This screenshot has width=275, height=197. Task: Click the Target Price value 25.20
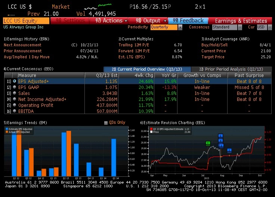pos(266,57)
